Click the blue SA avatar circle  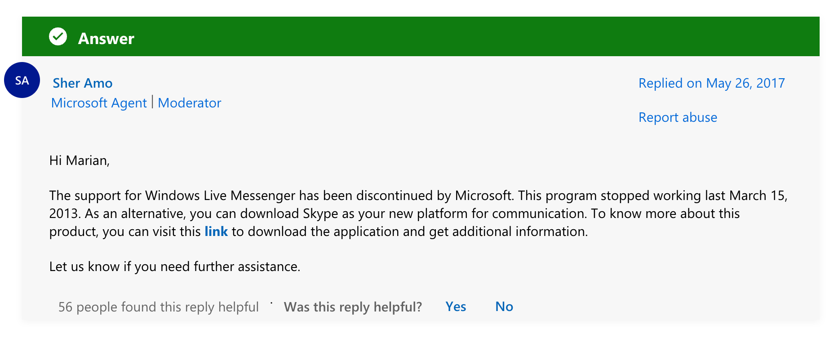pos(22,80)
